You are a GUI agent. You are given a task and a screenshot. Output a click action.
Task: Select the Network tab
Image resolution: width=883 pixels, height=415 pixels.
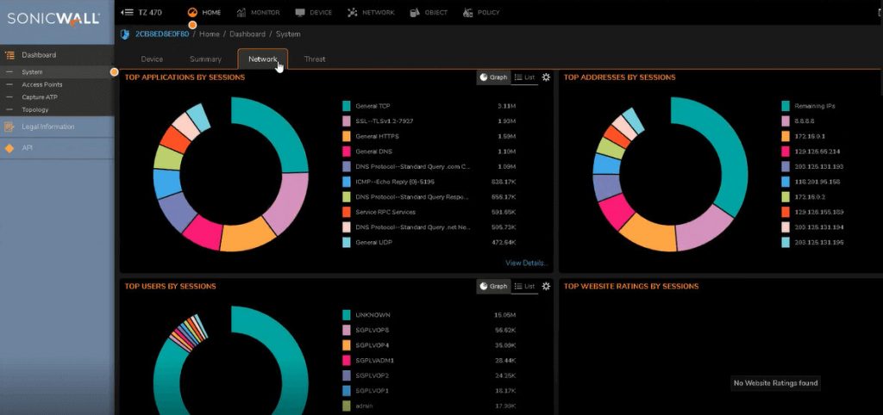point(262,59)
